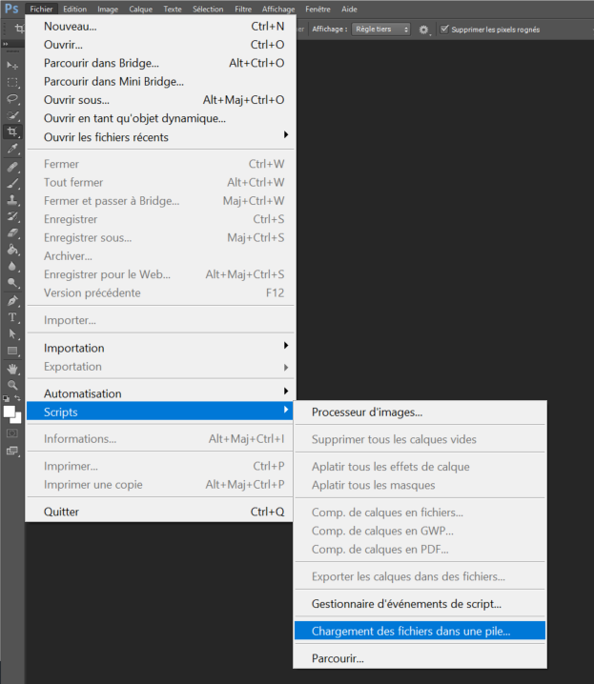Viewport: 594px width, 684px height.
Task: Select the highlighted Scripts menu item
Action: (160, 412)
